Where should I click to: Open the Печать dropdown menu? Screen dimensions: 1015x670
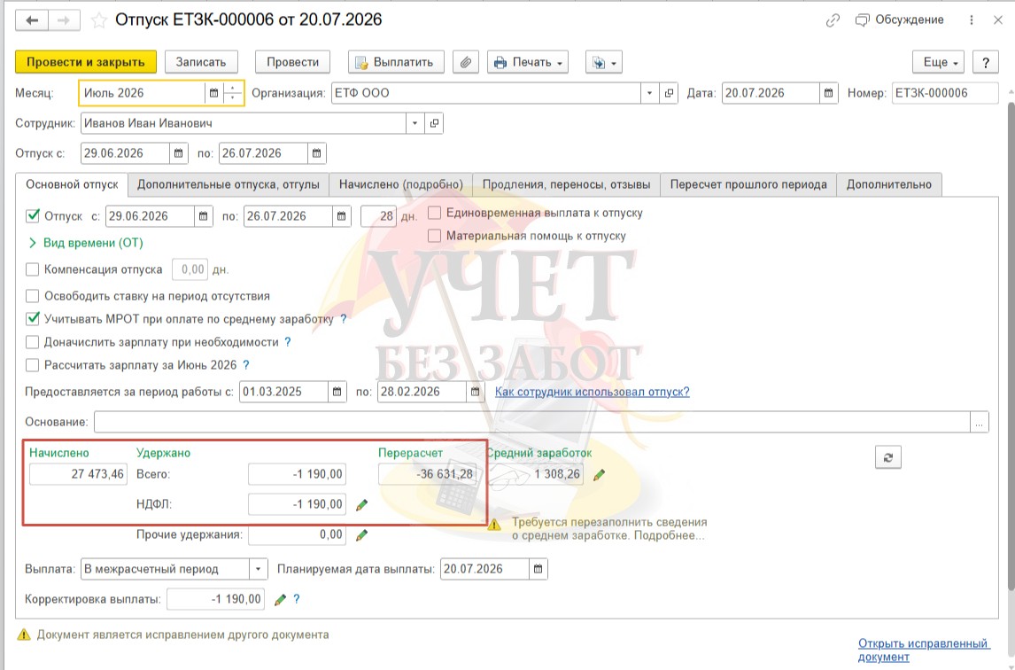pyautogui.click(x=528, y=62)
